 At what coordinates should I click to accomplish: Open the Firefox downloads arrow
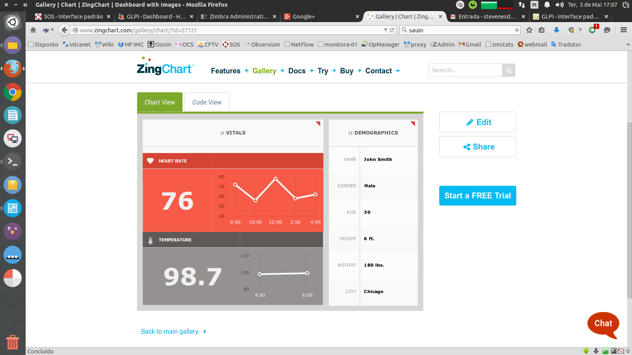click(556, 30)
